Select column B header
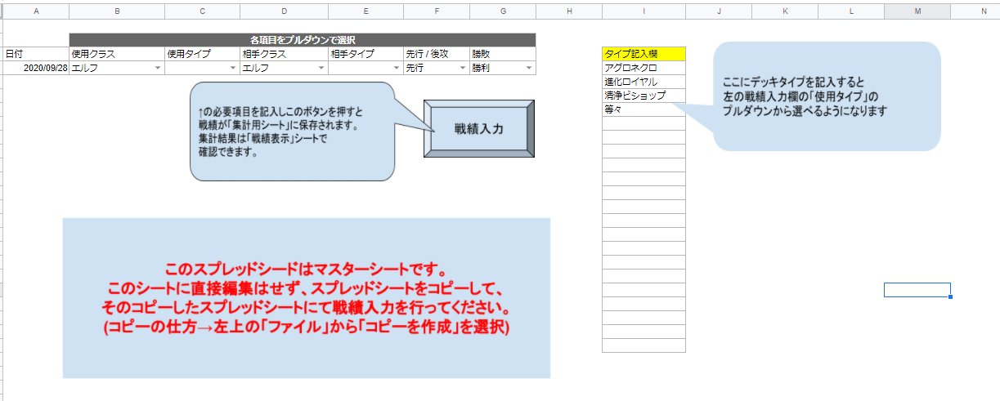Image resolution: width=1000 pixels, height=401 pixels. point(117,10)
